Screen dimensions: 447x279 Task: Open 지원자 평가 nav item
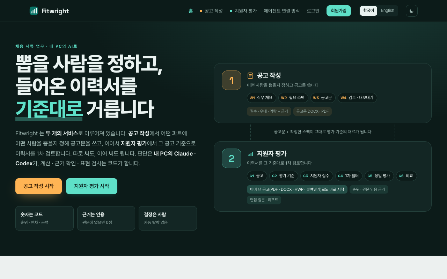coord(243,11)
